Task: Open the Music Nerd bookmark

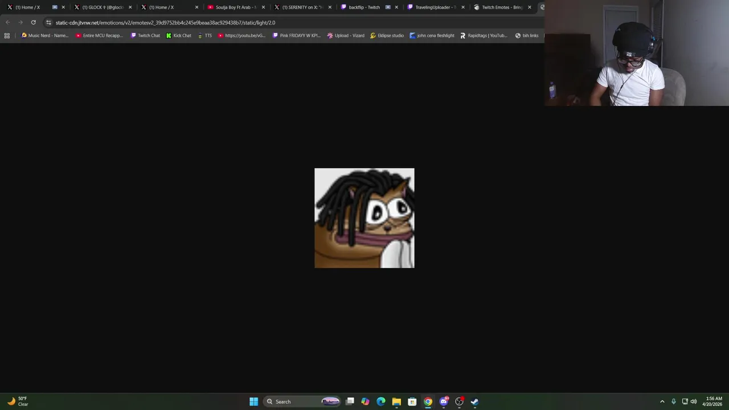Action: click(x=44, y=35)
